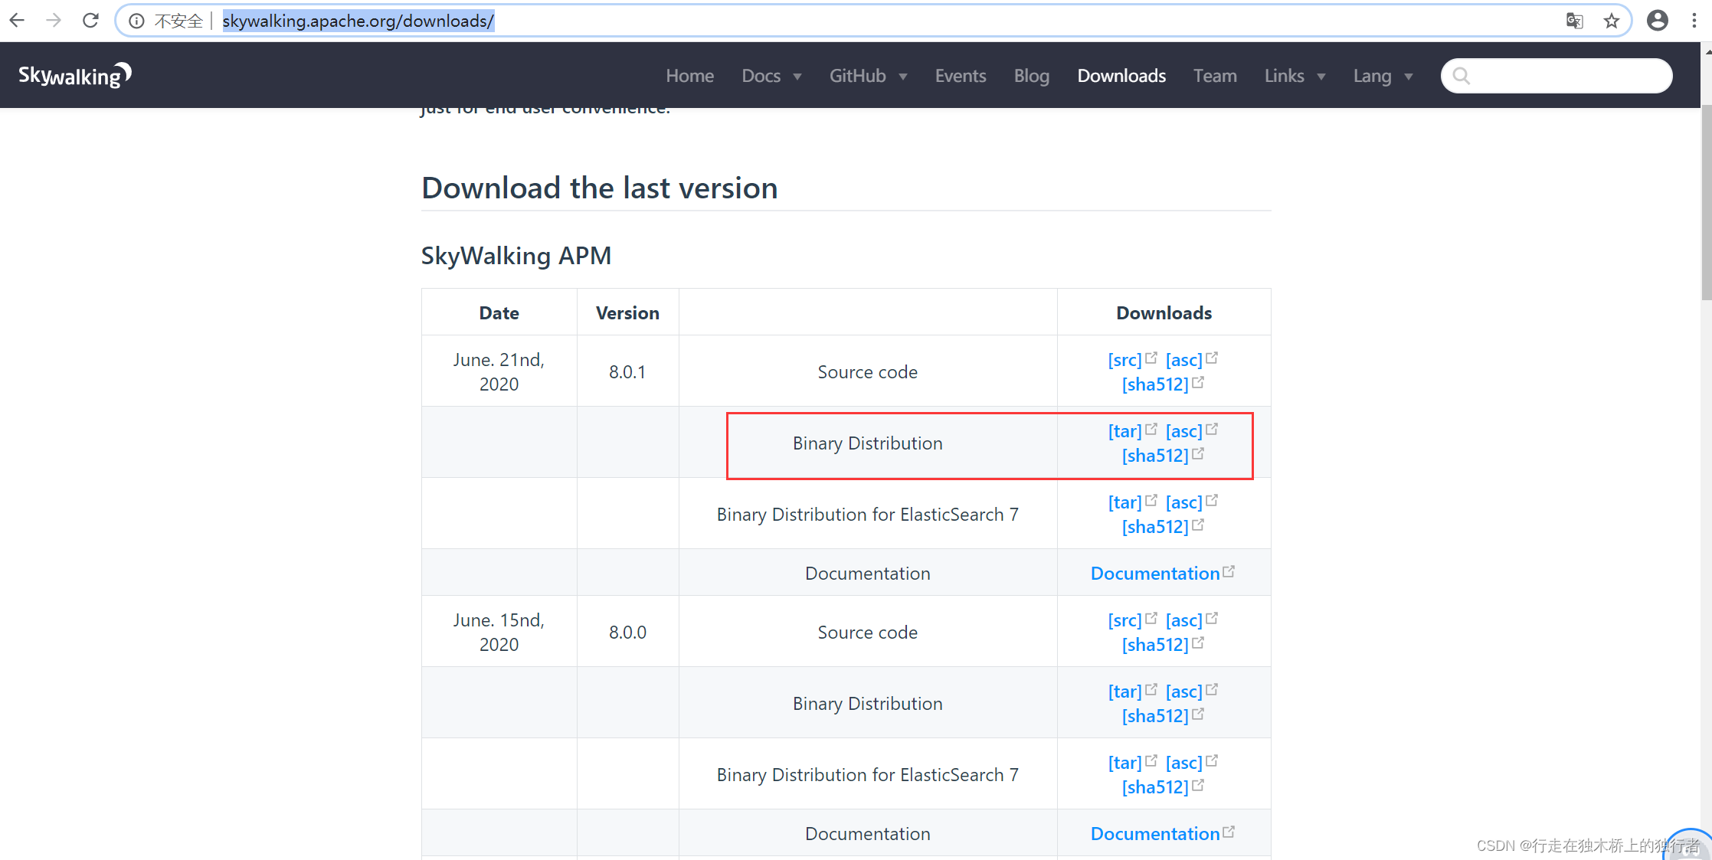This screenshot has width=1712, height=860.
Task: Download 8.0.0 Source code [src]
Action: (1124, 620)
